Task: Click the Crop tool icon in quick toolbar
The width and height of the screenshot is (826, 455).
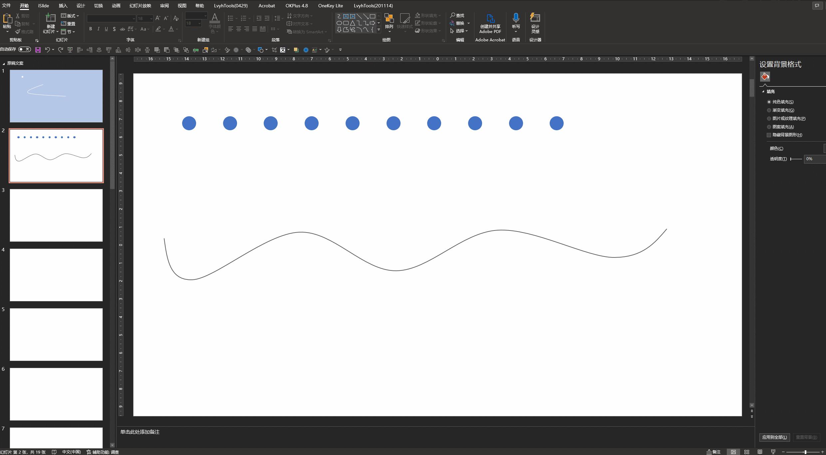Action: [x=274, y=50]
